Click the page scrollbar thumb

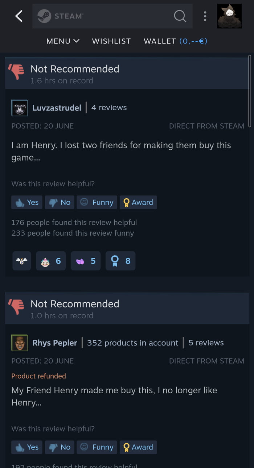tap(250, 91)
